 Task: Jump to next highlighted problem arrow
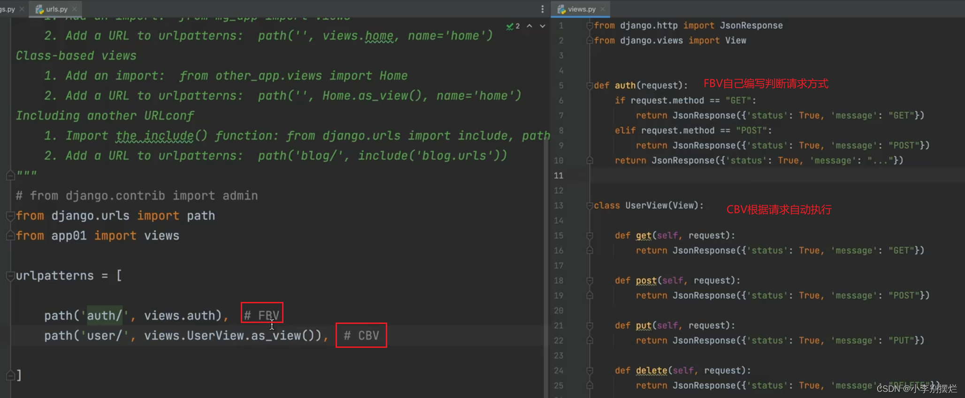543,26
